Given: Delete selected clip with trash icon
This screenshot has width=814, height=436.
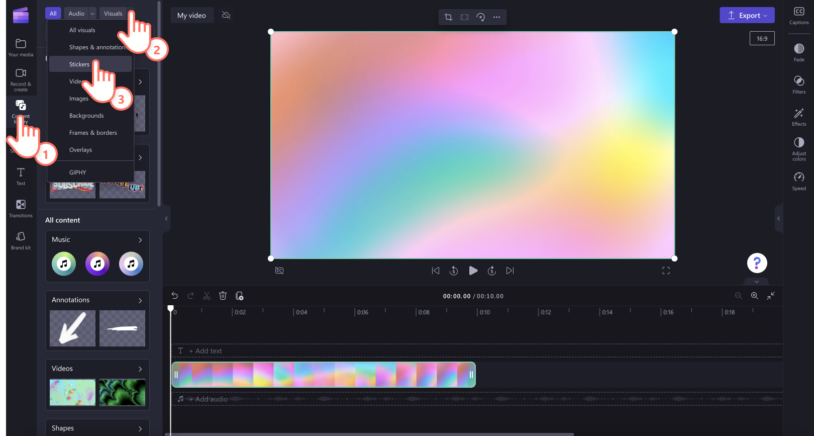Looking at the screenshot, I should pyautogui.click(x=223, y=296).
